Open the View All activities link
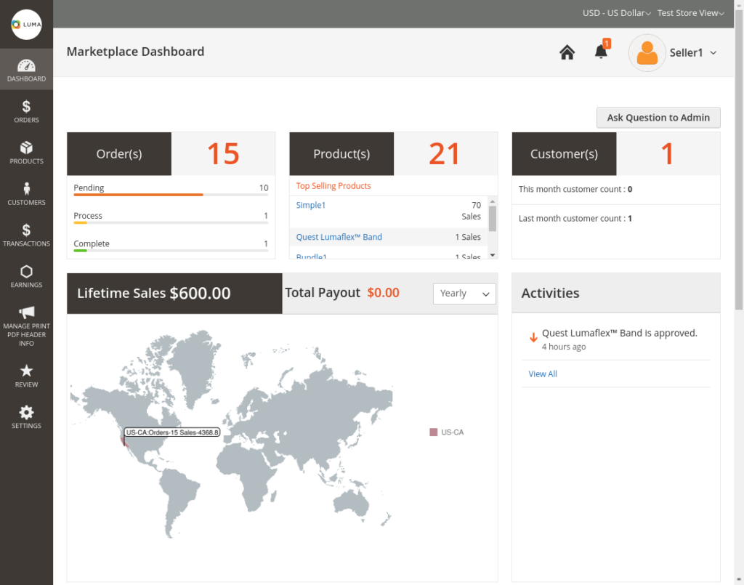The width and height of the screenshot is (744, 585). click(543, 374)
